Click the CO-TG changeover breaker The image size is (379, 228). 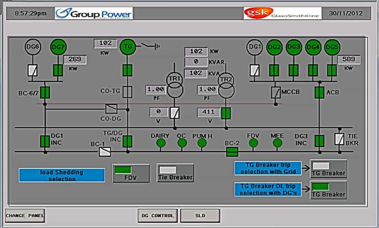(x=127, y=92)
